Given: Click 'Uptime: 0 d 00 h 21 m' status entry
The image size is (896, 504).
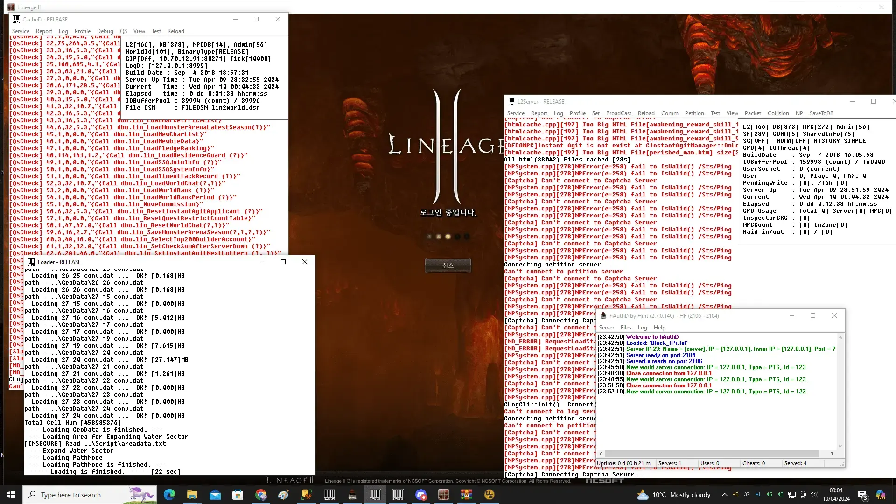Looking at the screenshot, I should (623, 463).
